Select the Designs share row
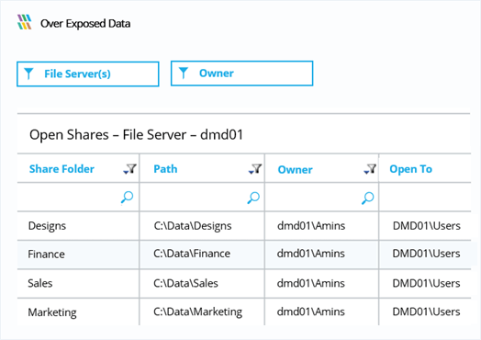The height and width of the screenshot is (340, 481). click(x=243, y=226)
